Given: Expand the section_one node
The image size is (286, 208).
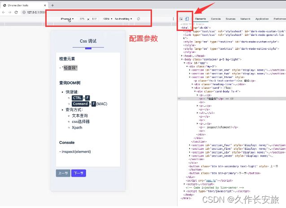Looking at the screenshot, I should (190, 70).
